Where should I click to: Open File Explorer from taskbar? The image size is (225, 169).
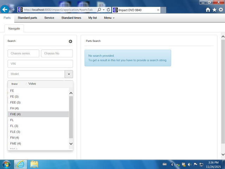[x=34, y=164]
